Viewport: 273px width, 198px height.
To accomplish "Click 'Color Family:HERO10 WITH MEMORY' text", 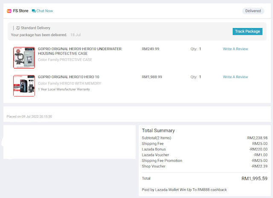I will tap(70, 83).
